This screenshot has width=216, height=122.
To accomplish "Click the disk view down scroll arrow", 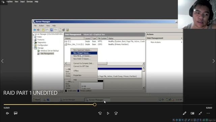I will (143, 88).
